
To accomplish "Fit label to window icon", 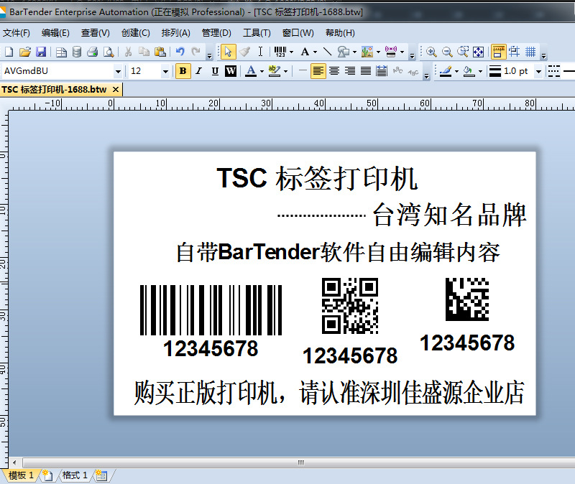I will tap(479, 52).
